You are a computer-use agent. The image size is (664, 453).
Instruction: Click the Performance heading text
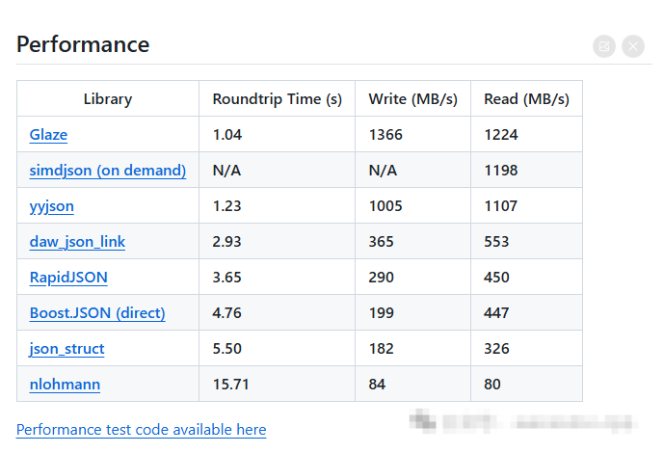tap(83, 44)
